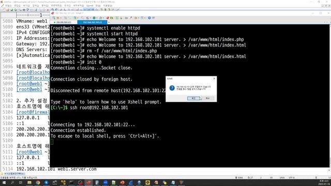Click the Xshell terminal cursor line after Ctrl+Alt+]

click(52, 142)
